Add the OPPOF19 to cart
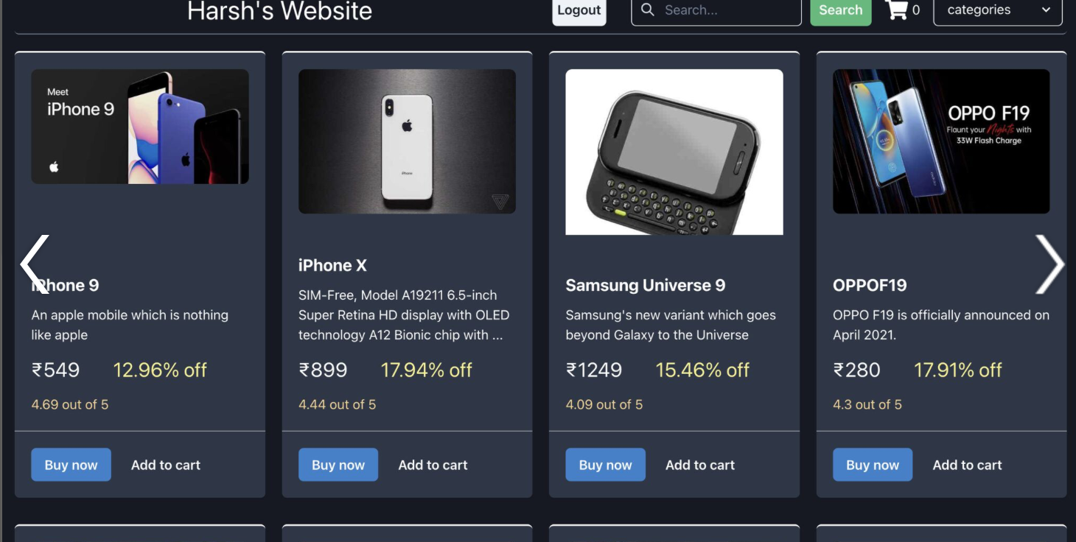 (x=967, y=465)
